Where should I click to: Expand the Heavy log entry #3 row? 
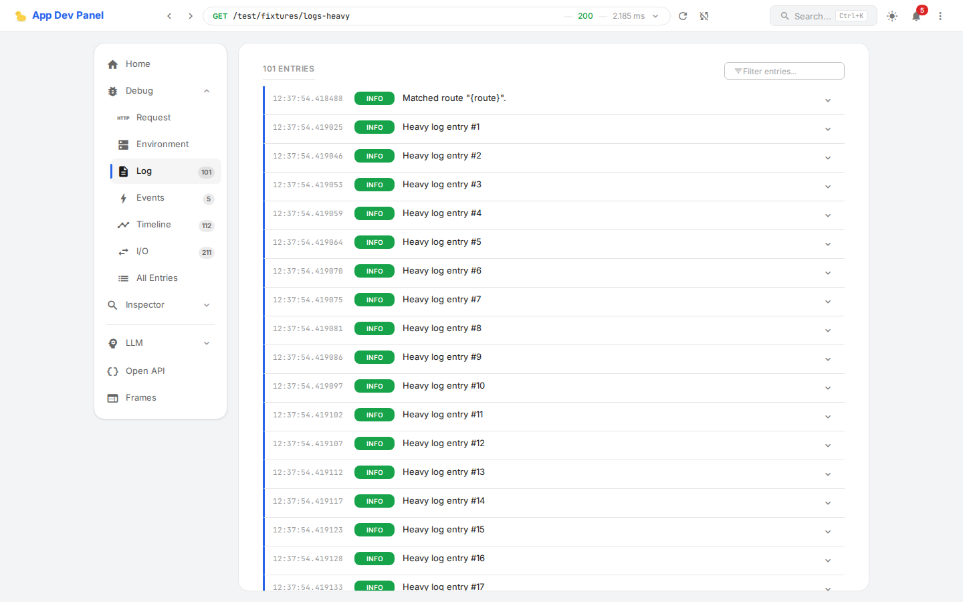[x=827, y=187]
